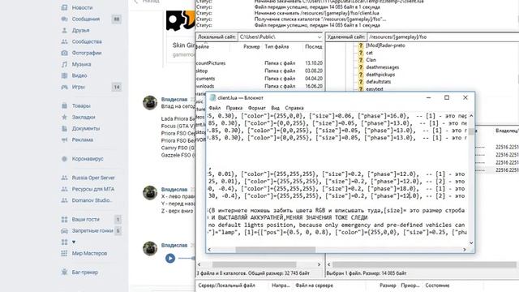Open the Реклама megaphone icon
Viewport: 519px width, 292px height.
tap(65, 140)
